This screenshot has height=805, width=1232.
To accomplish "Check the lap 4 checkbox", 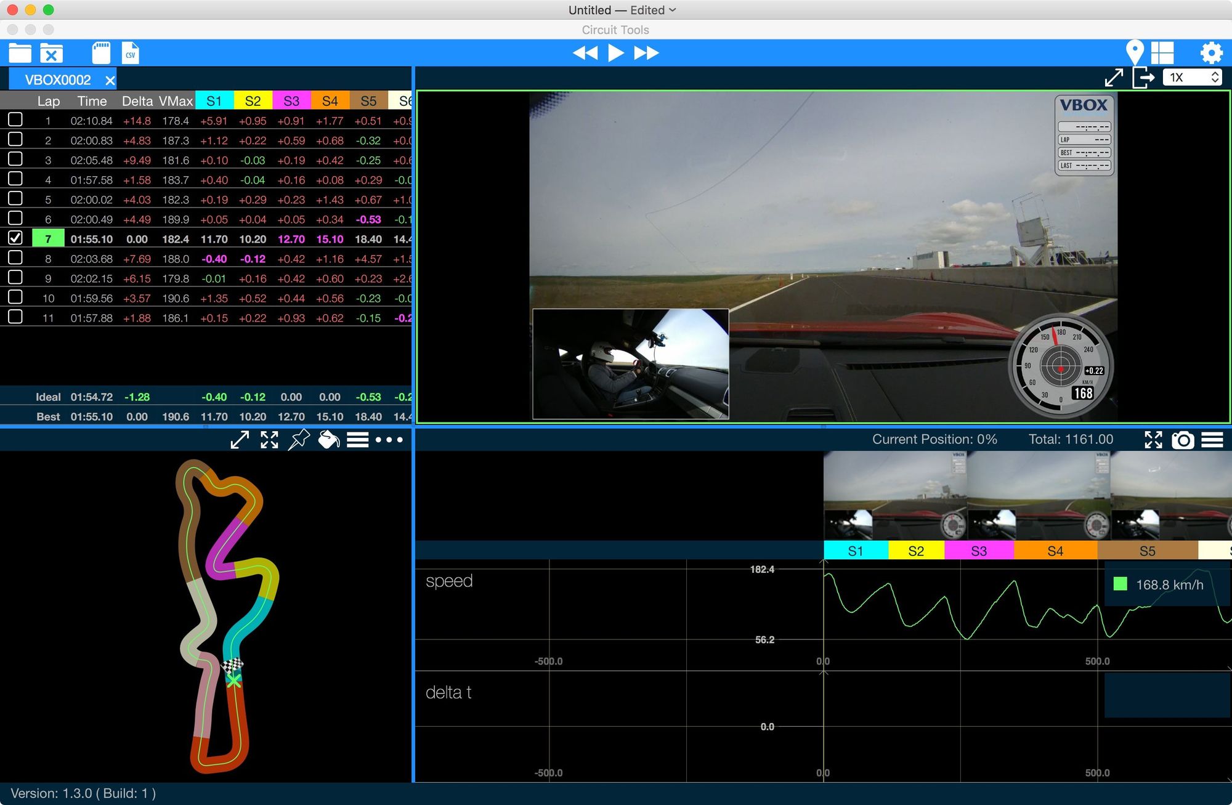I will [x=15, y=179].
